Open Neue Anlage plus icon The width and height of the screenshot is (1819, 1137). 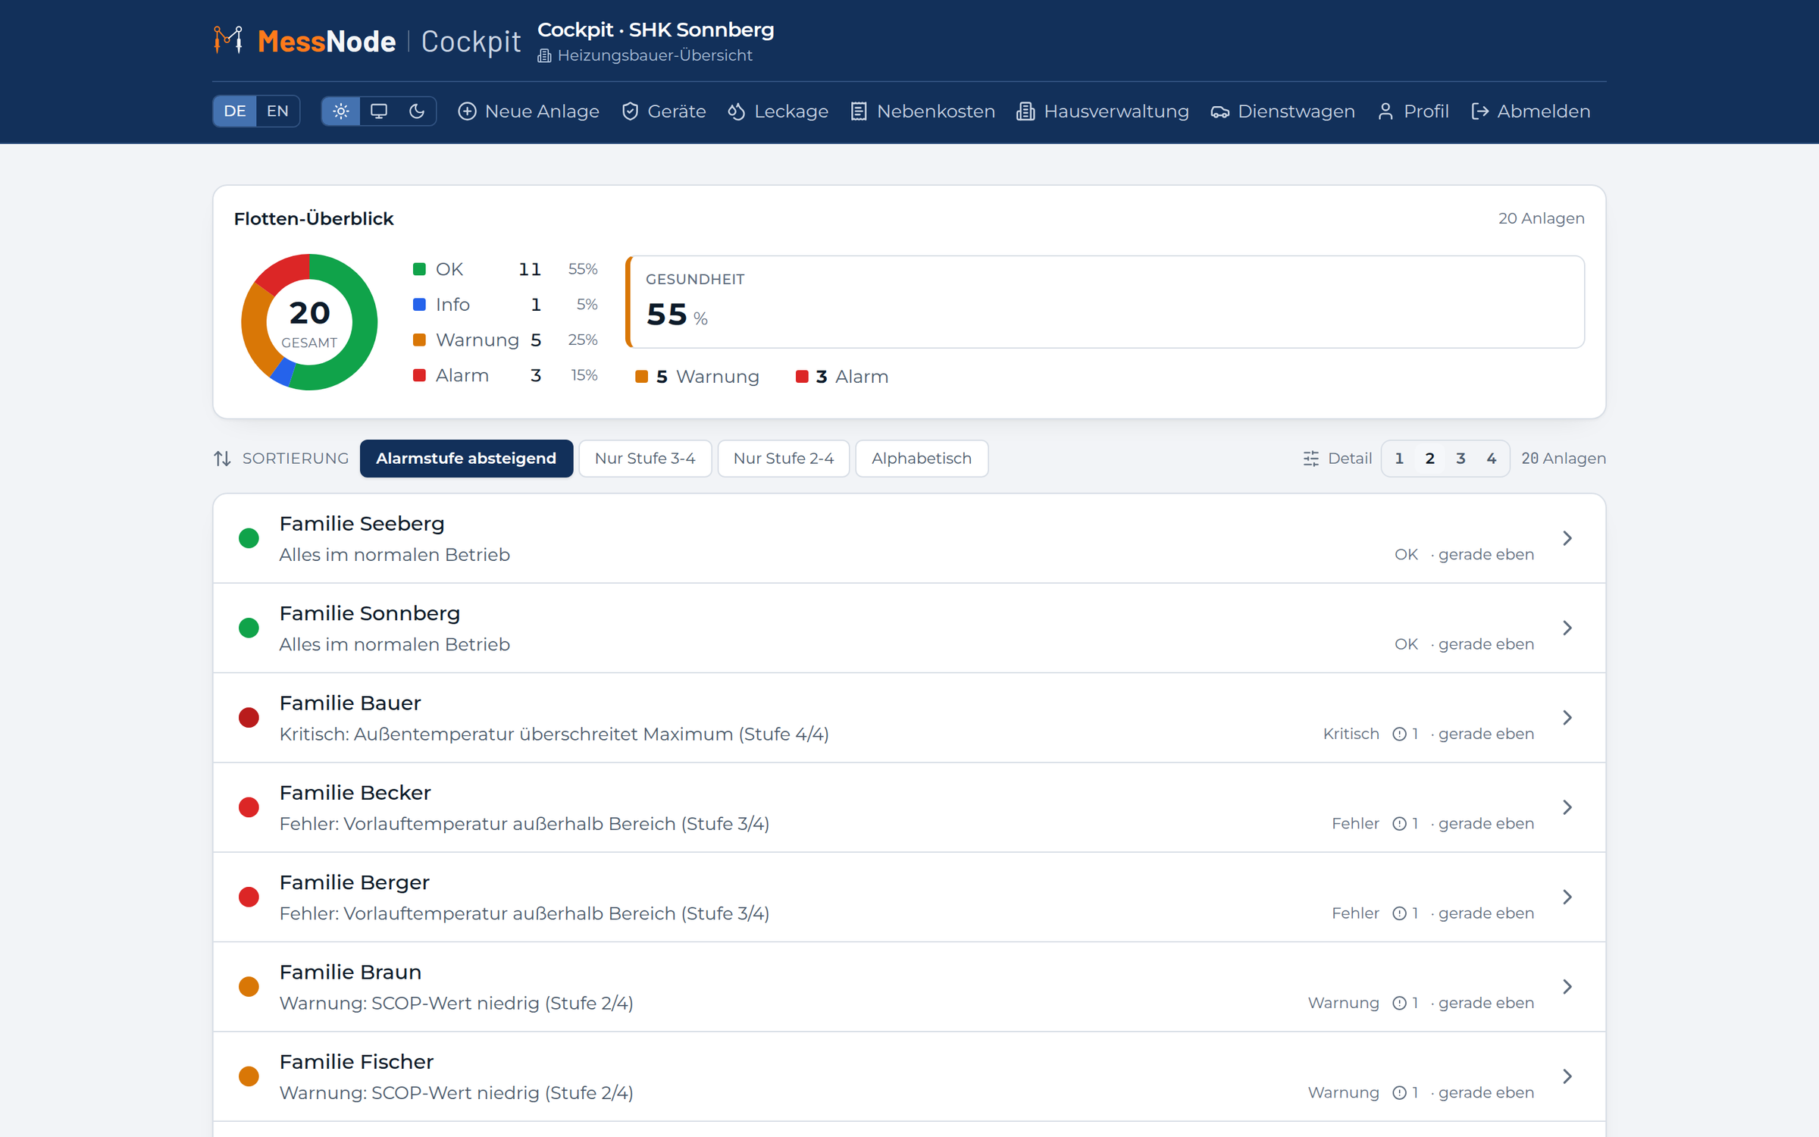point(467,111)
